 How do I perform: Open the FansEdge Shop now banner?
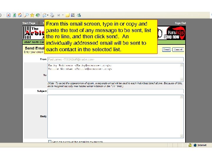[174, 33]
